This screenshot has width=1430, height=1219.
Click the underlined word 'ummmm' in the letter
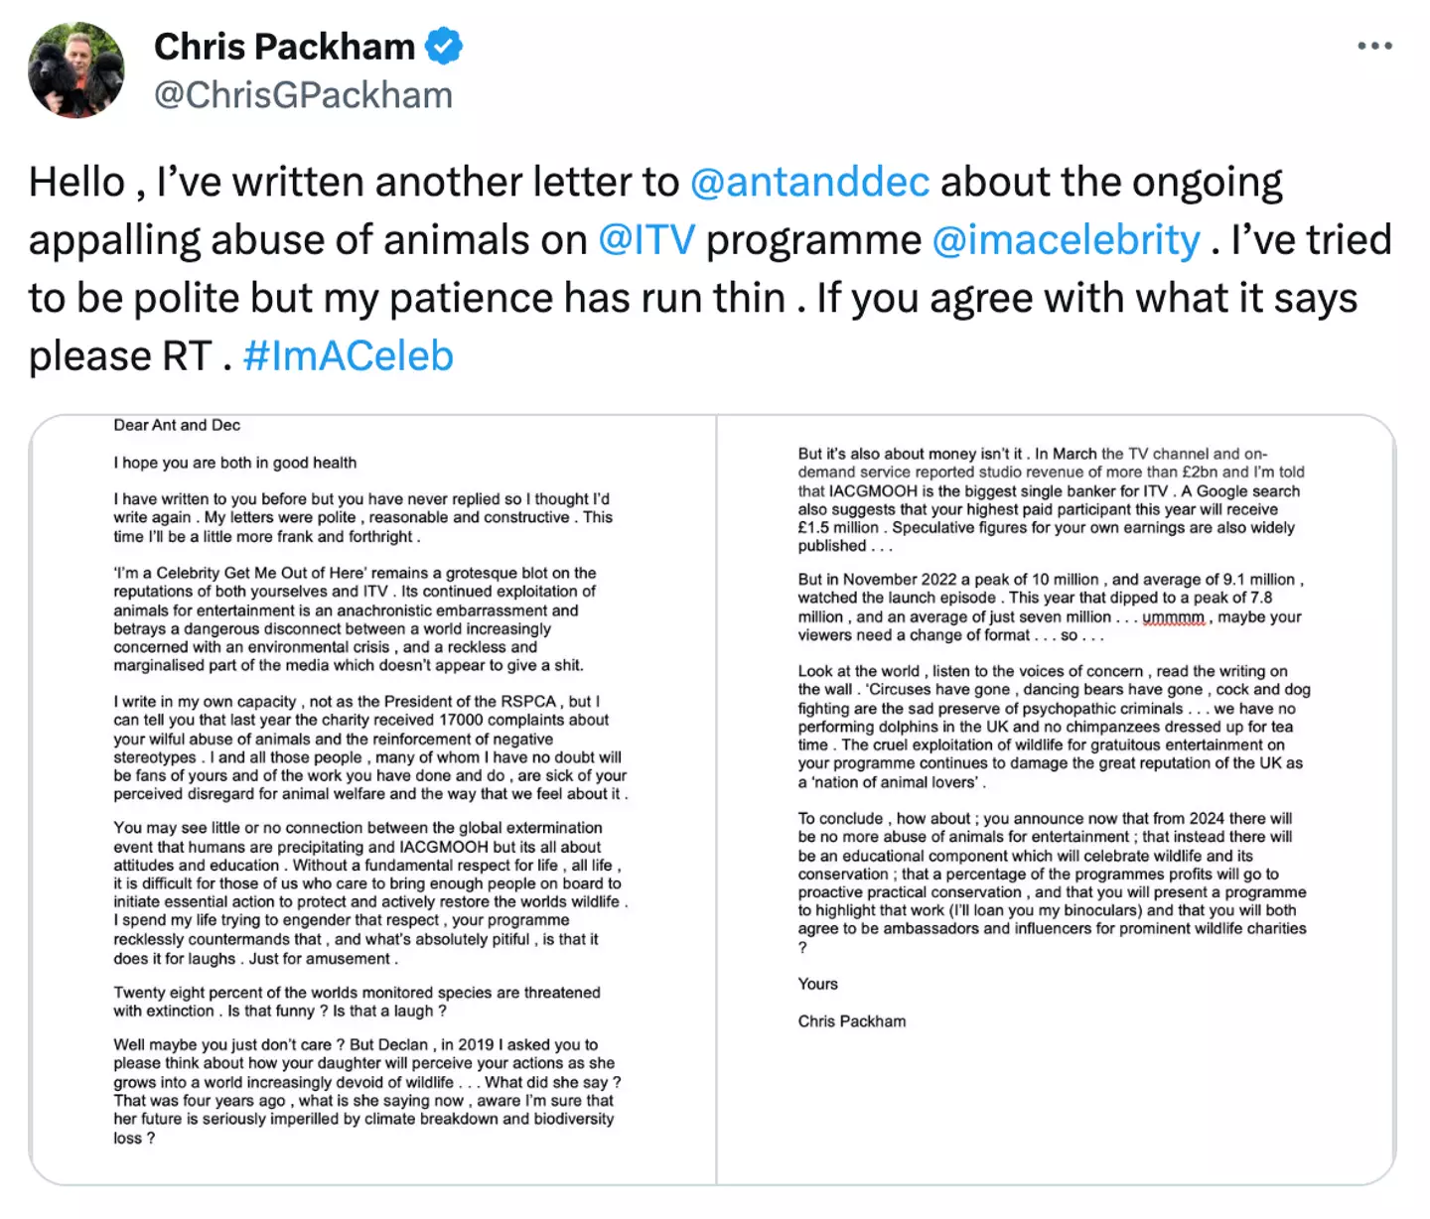pos(1173,617)
